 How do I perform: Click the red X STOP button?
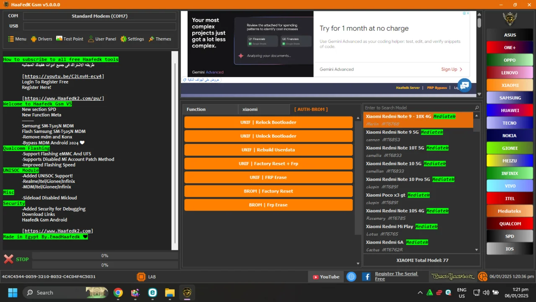coord(16,259)
